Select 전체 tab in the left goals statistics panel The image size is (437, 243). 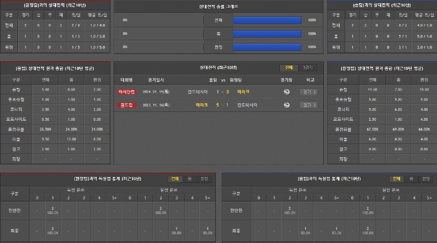click(x=175, y=179)
